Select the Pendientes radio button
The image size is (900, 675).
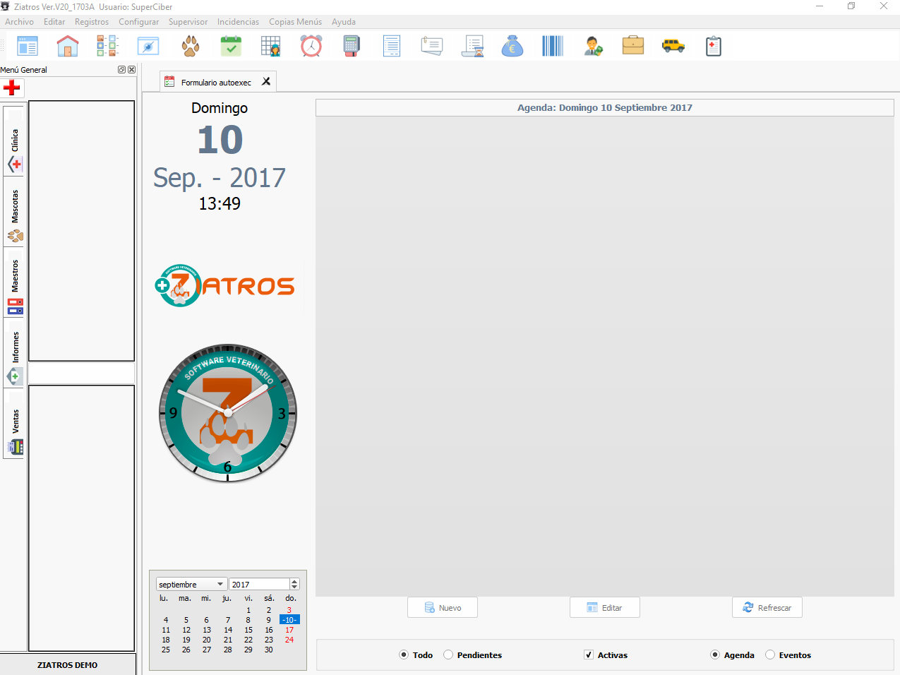point(448,655)
